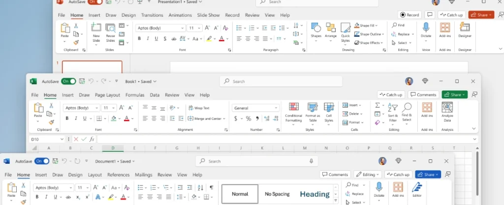The height and width of the screenshot is (205, 504).
Task: Click the Share button in PowerPoint
Action: coord(481,15)
